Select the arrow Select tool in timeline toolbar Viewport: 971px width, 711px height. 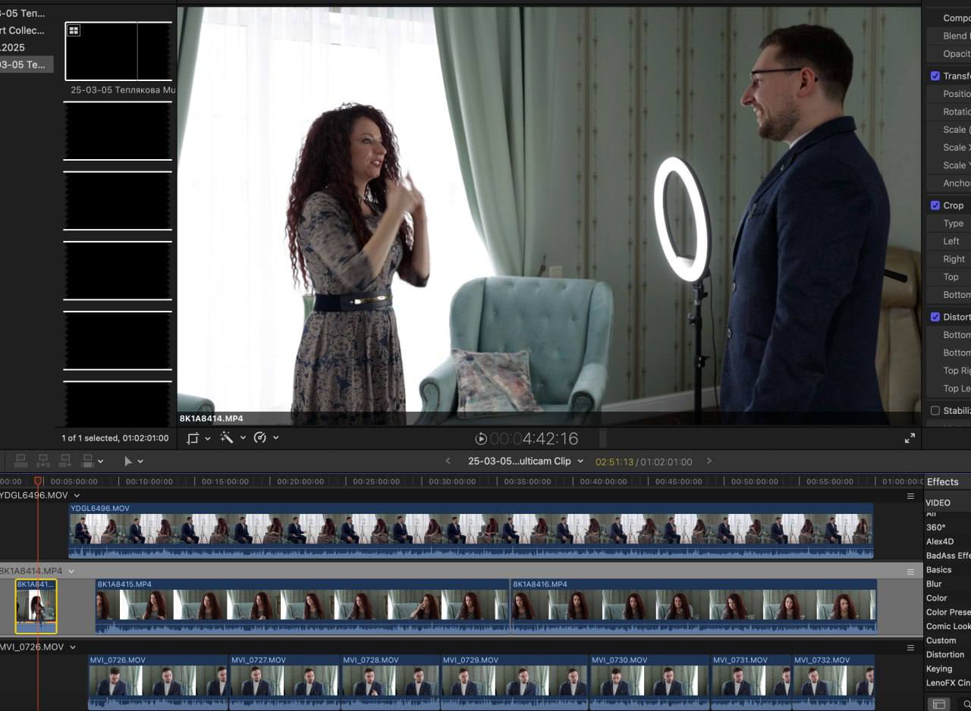[128, 461]
